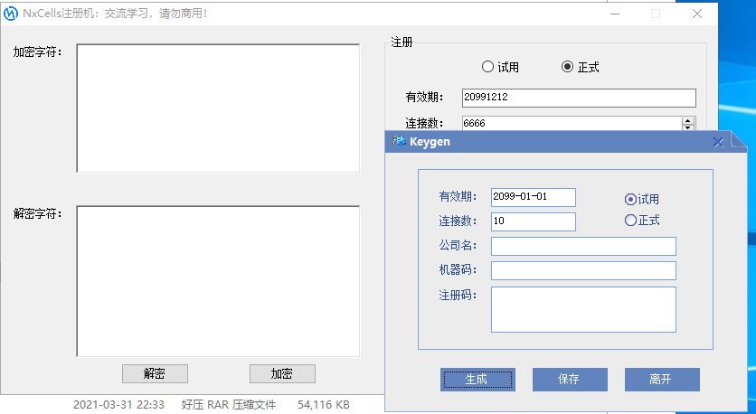
Task: Click the Keygen window title icon
Action: [399, 141]
